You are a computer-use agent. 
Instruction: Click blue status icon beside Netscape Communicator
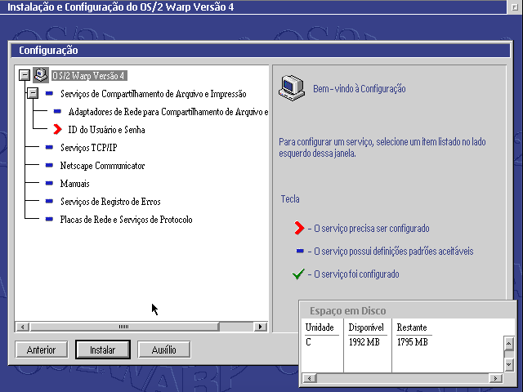point(50,166)
